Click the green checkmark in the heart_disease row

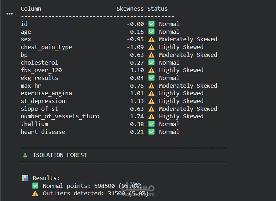(x=151, y=132)
